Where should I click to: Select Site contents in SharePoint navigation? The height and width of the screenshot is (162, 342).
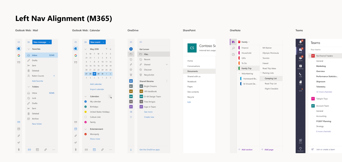[193, 92]
